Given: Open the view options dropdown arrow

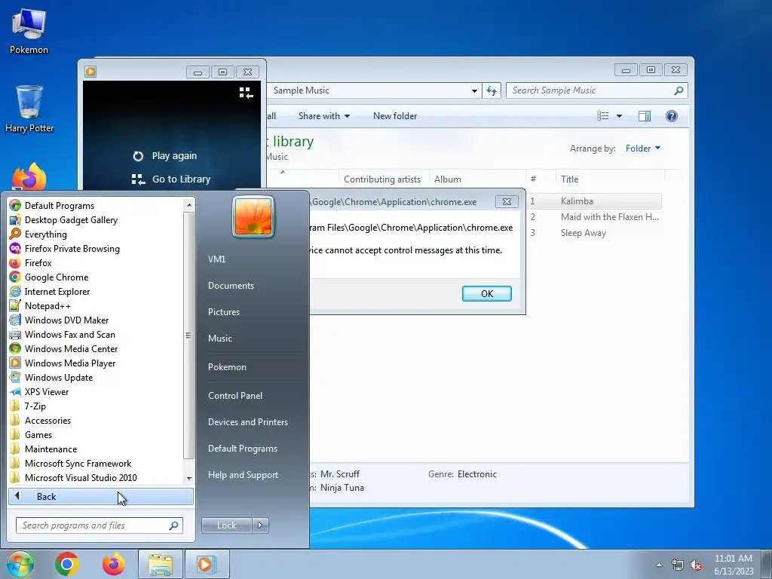Looking at the screenshot, I should [620, 116].
